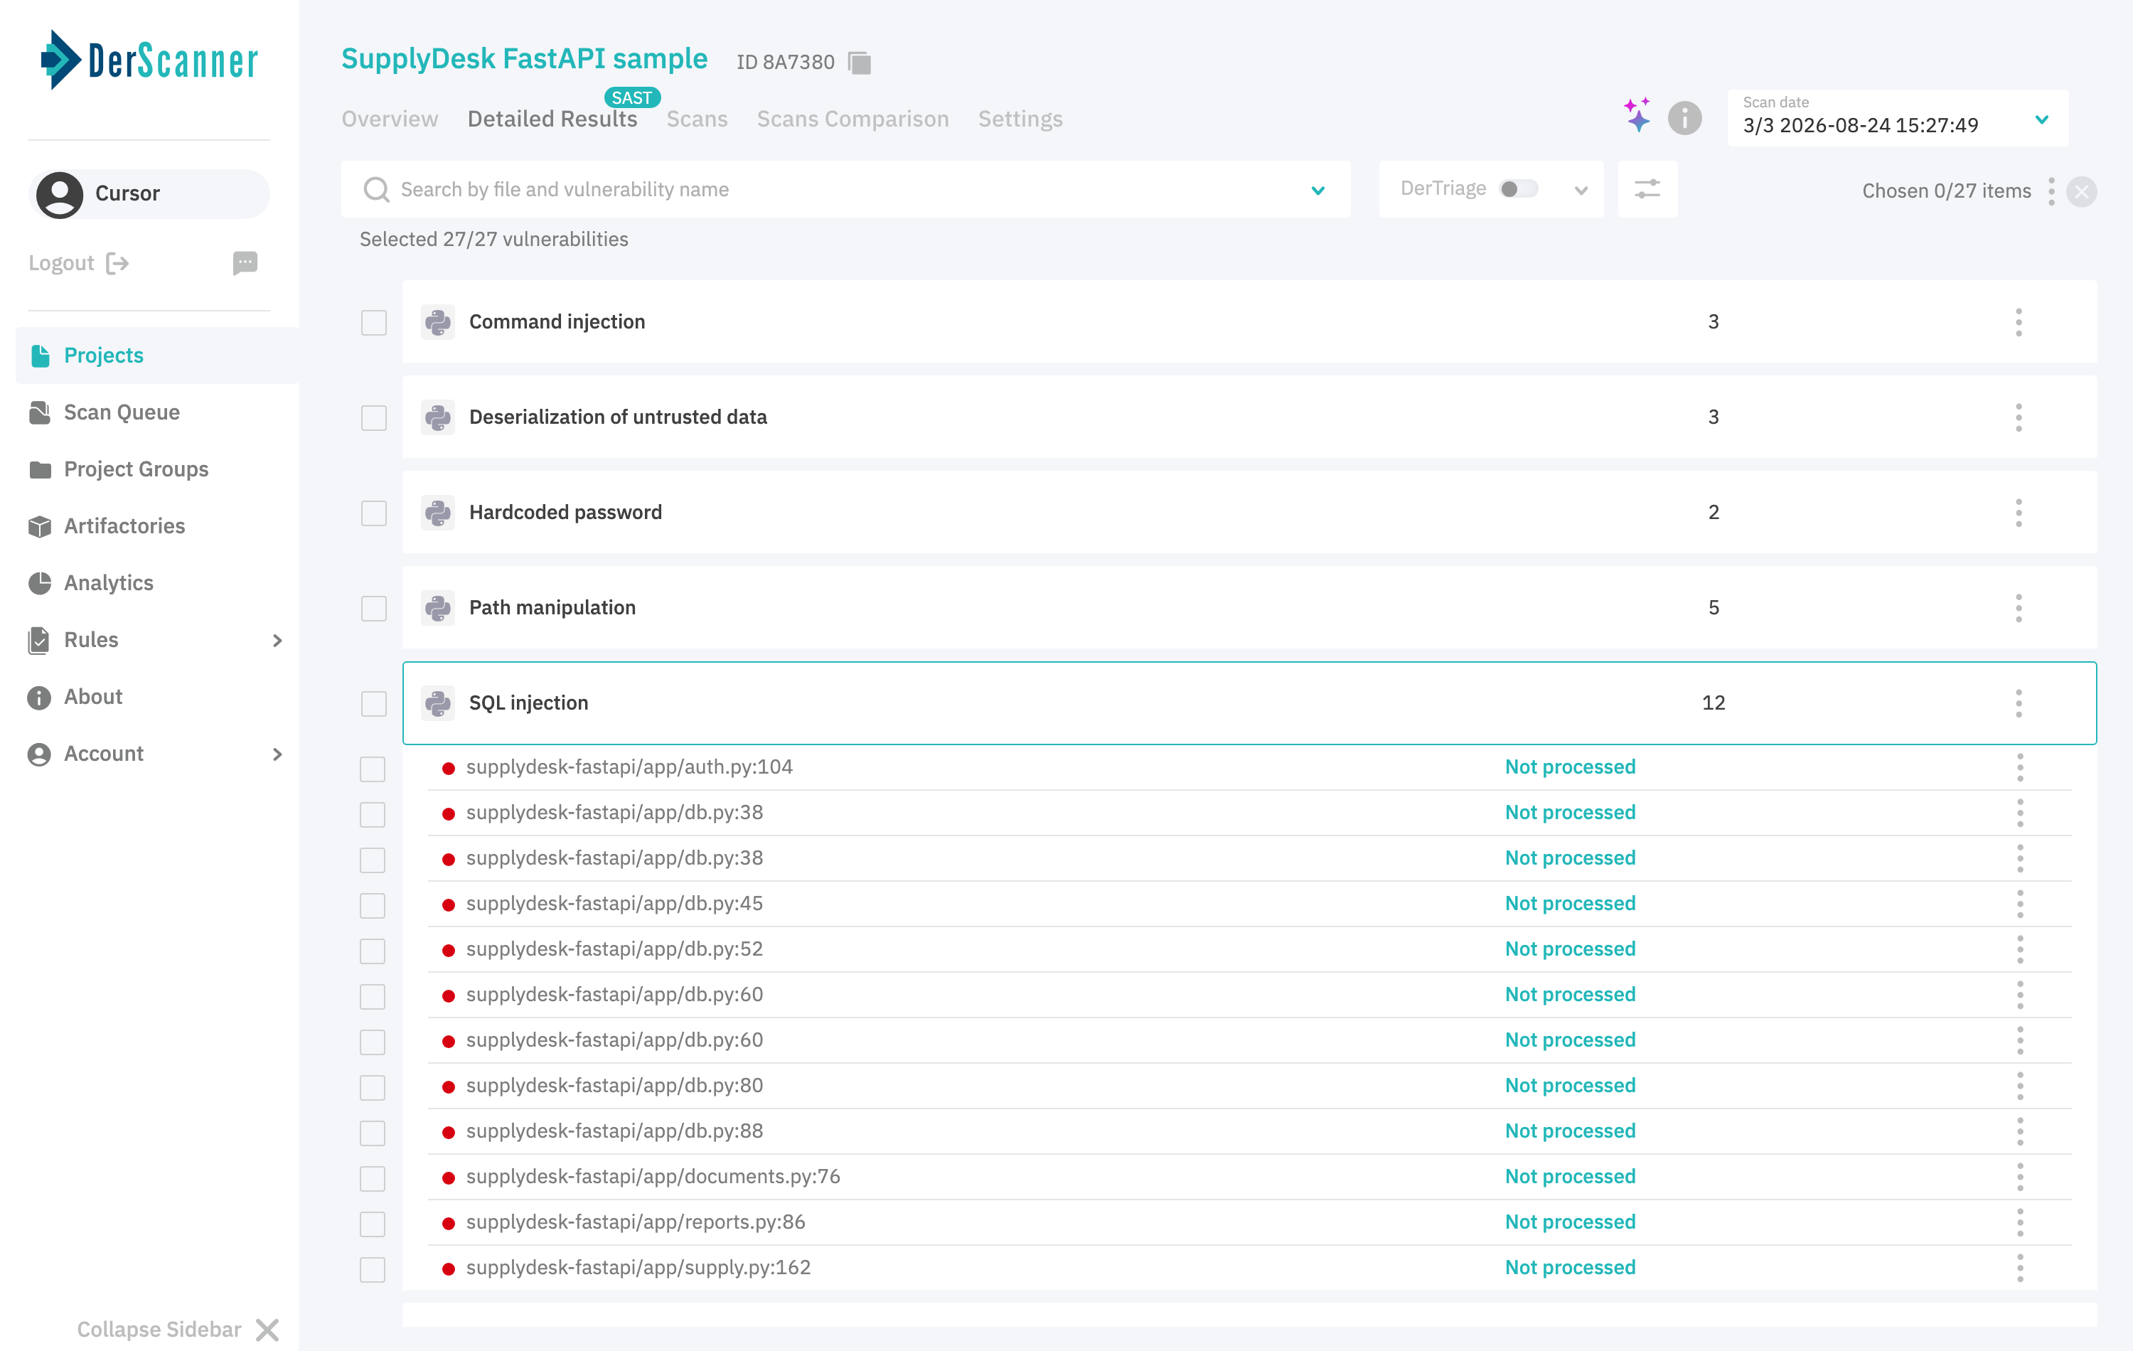Clear chosen items with the X button
2133x1351 pixels.
pos(2080,191)
